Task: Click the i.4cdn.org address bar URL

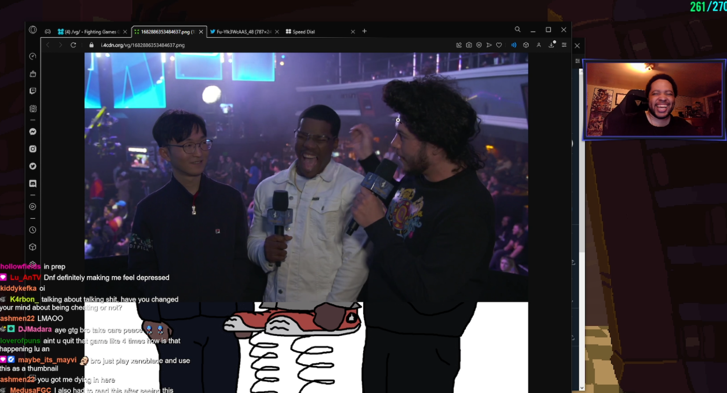Action: (143, 45)
